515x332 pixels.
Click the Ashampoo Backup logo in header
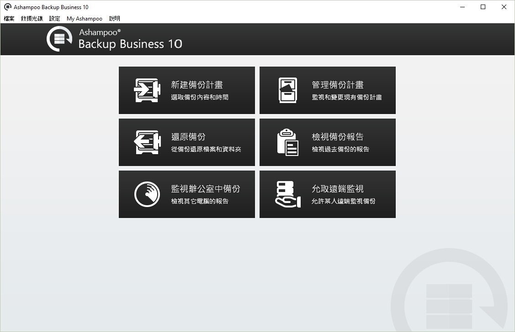[x=59, y=39]
